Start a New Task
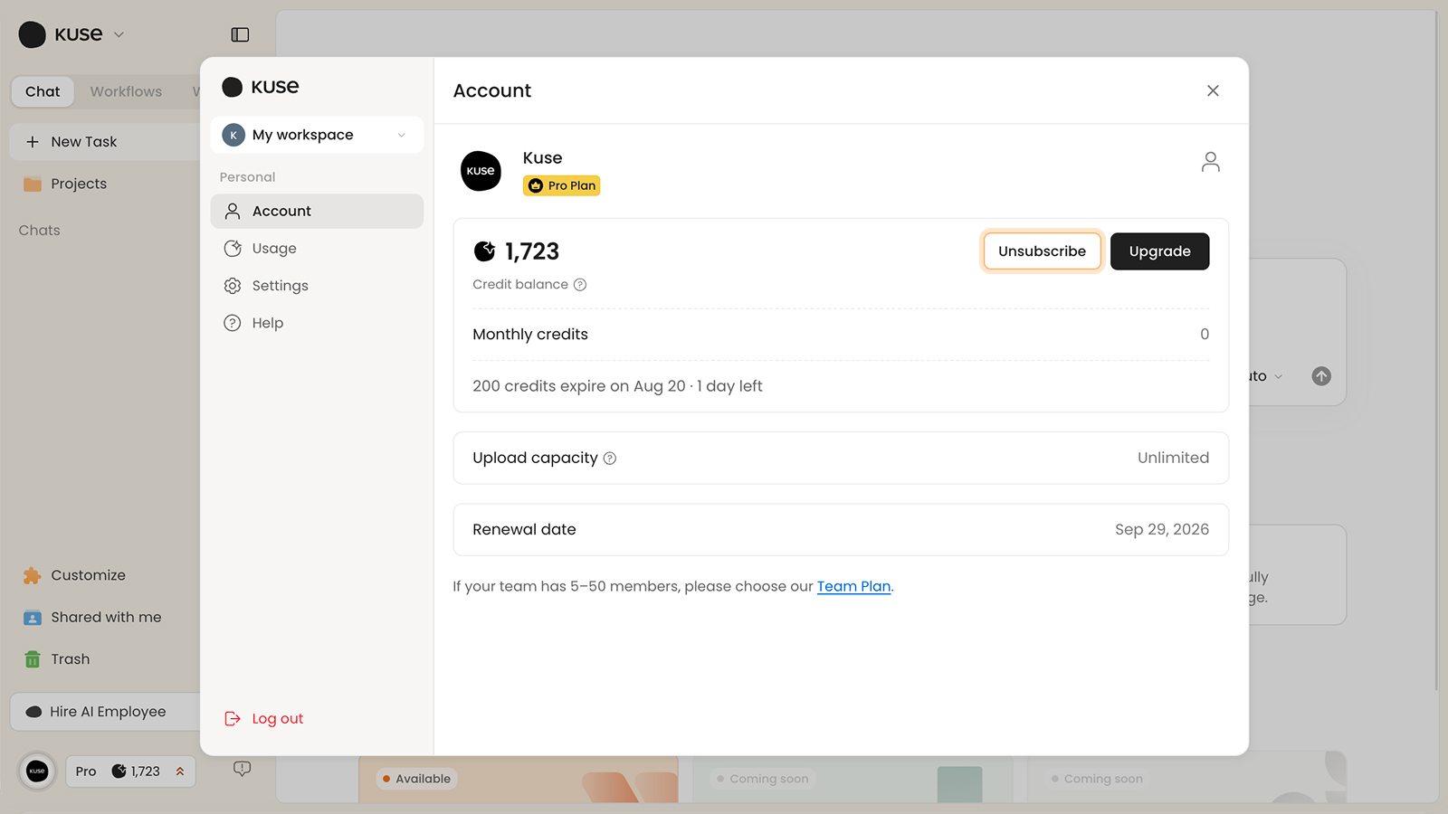The height and width of the screenshot is (814, 1448). (x=104, y=142)
